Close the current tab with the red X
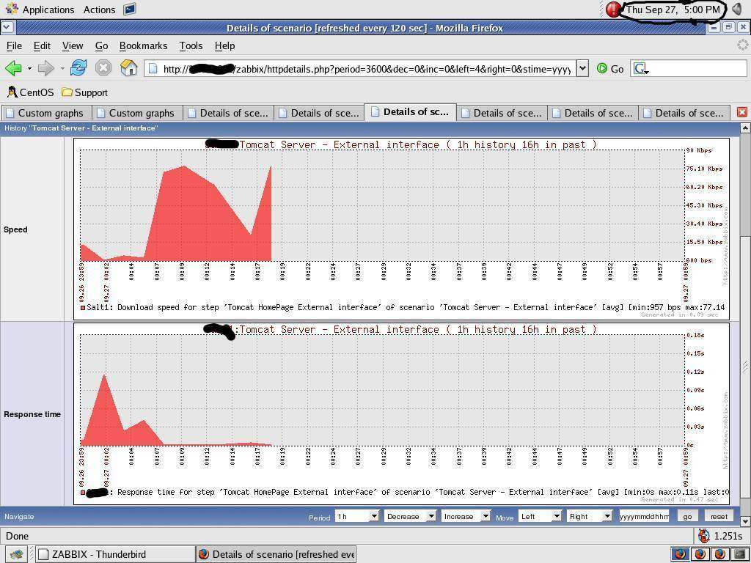 click(741, 112)
